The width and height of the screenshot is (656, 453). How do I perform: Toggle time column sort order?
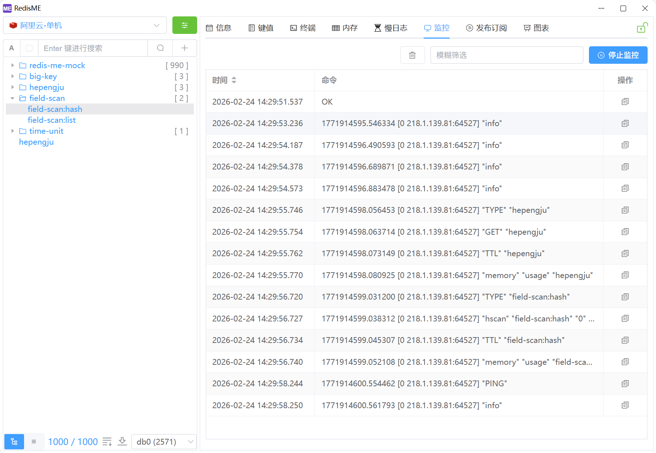(234, 80)
